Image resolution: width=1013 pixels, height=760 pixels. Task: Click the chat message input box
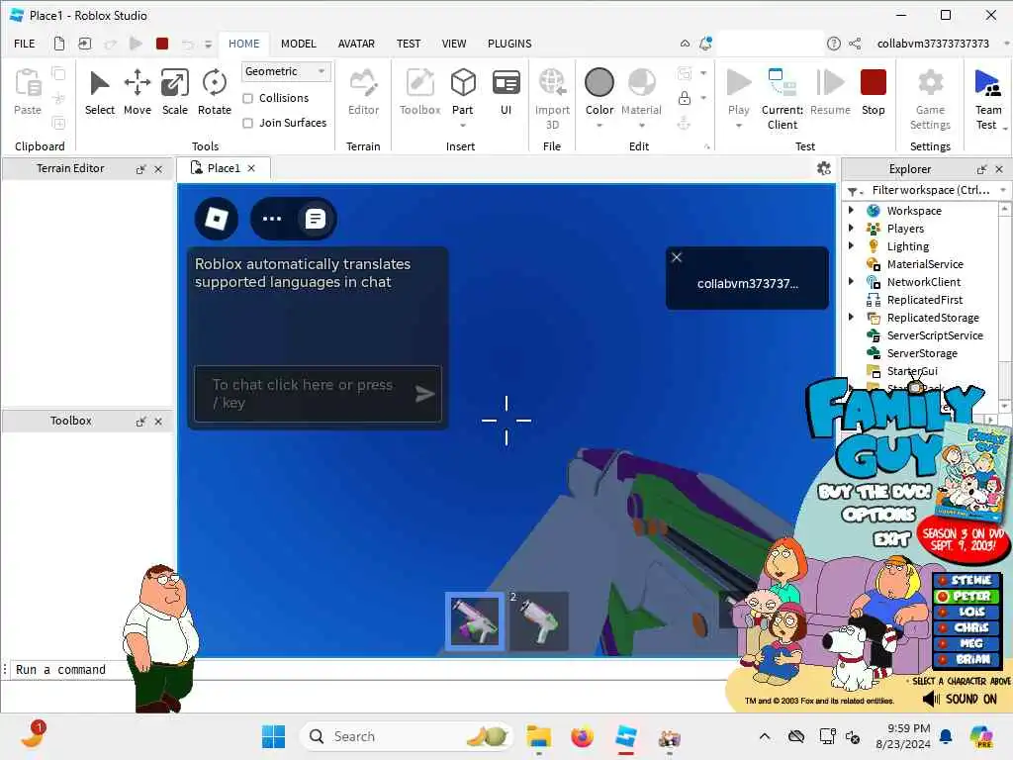click(318, 394)
